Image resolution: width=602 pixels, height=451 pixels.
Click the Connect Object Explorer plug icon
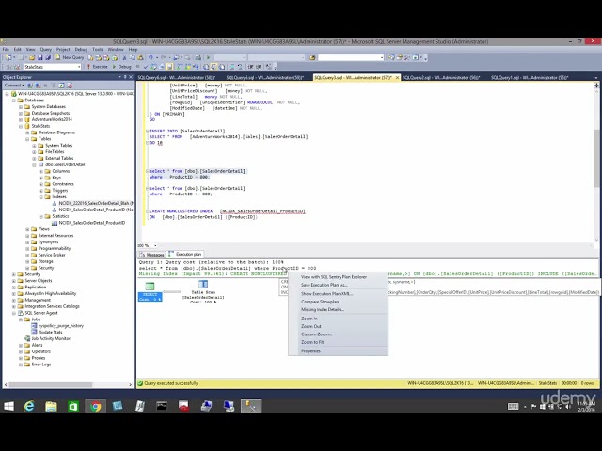pyautogui.click(x=30, y=86)
